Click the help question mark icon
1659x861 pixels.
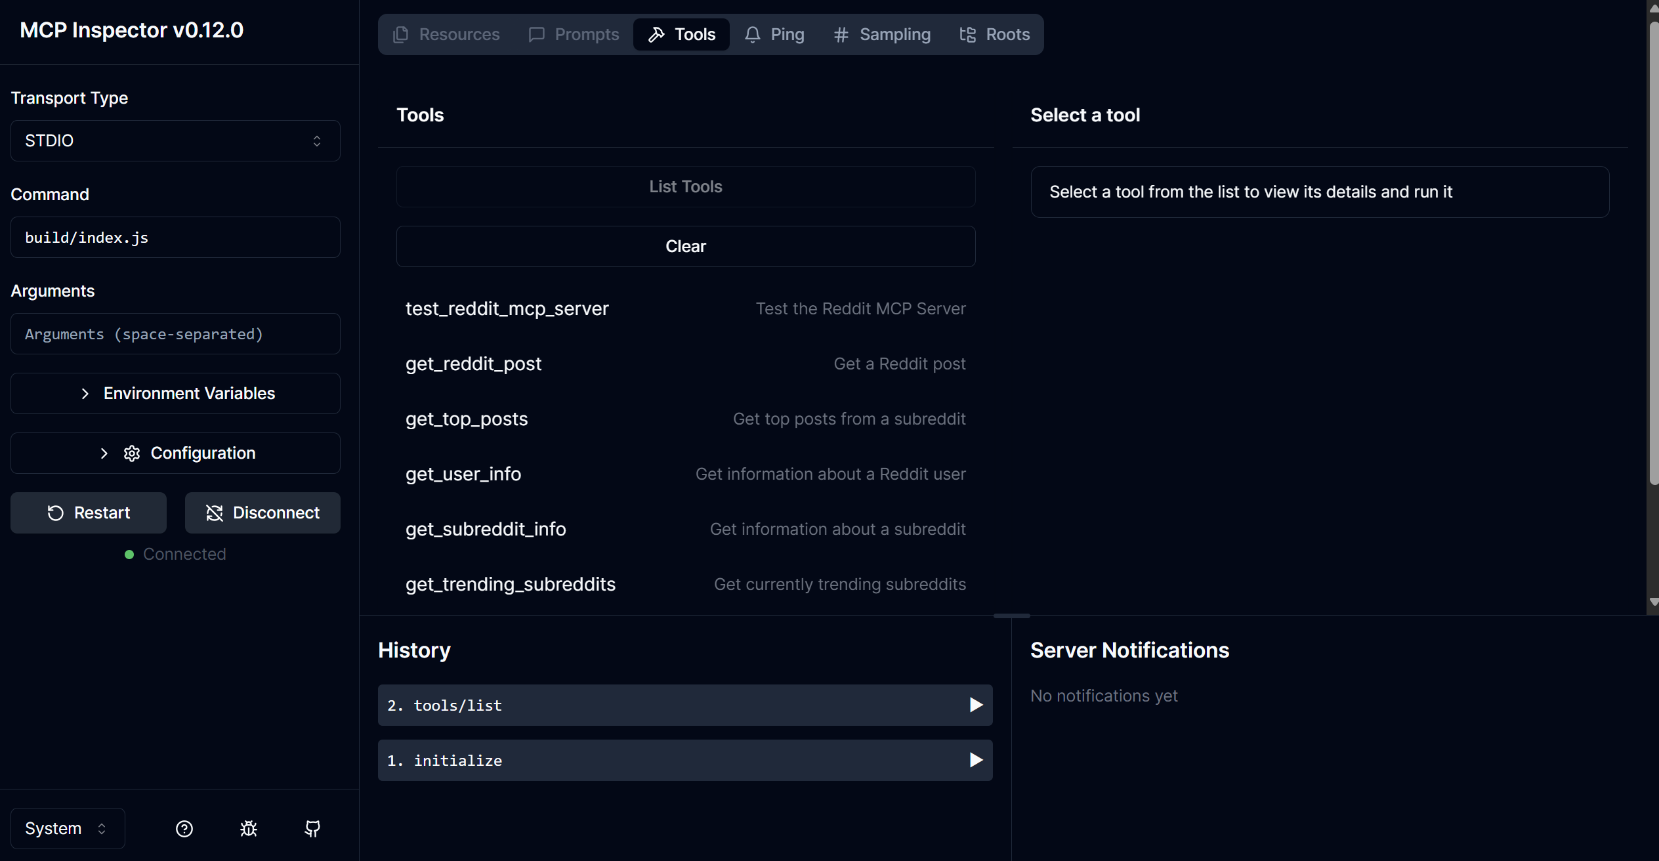coord(184,829)
